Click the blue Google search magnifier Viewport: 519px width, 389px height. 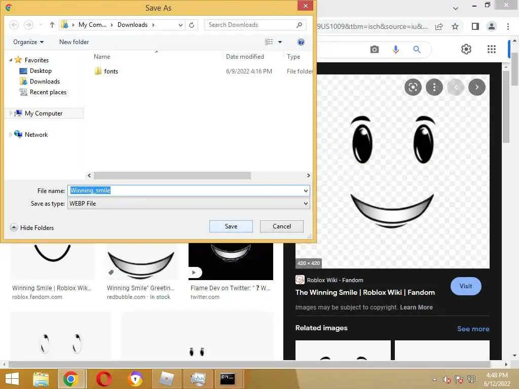point(417,50)
